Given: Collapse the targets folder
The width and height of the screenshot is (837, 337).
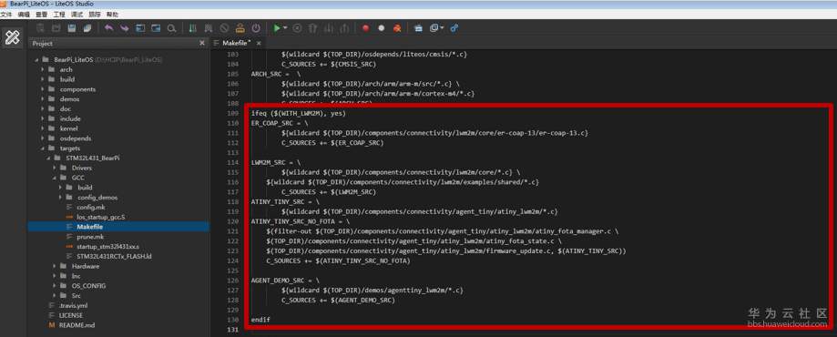Looking at the screenshot, I should click(x=43, y=148).
